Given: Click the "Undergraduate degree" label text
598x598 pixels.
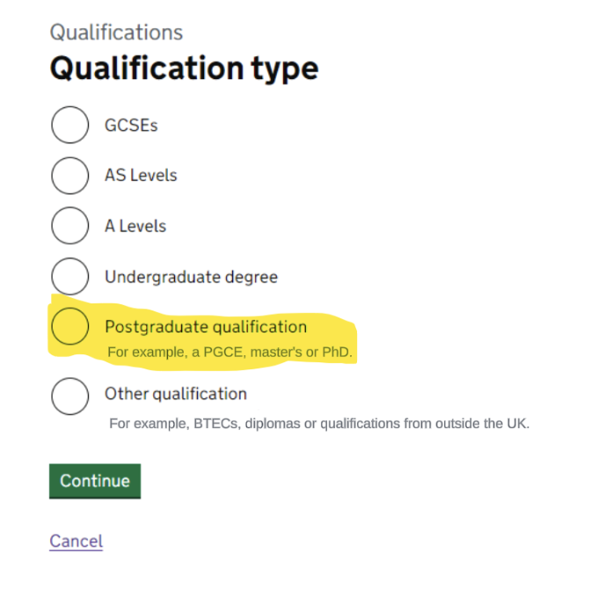Looking at the screenshot, I should coord(191,277).
